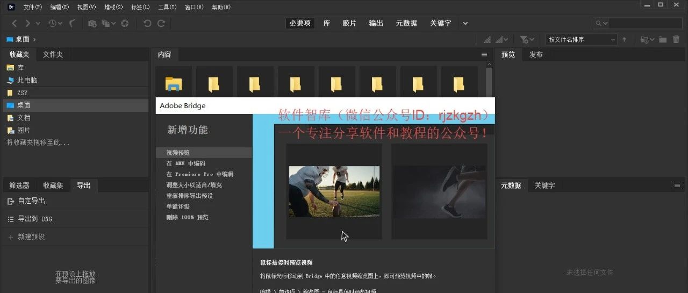Click the thumbnail quality icon
688x293 pixels.
[487, 39]
